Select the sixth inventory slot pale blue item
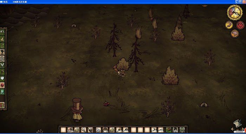This screenshot has height=134, width=246. pos(98,130)
